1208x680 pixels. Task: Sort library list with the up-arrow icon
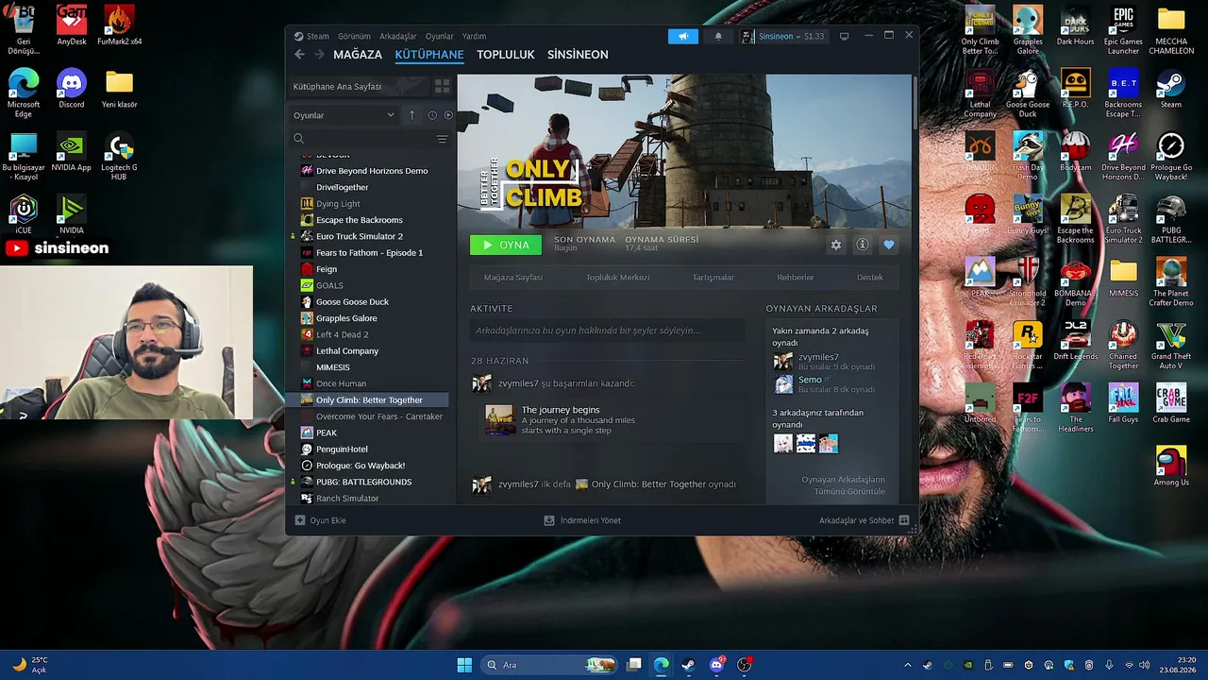pos(411,115)
